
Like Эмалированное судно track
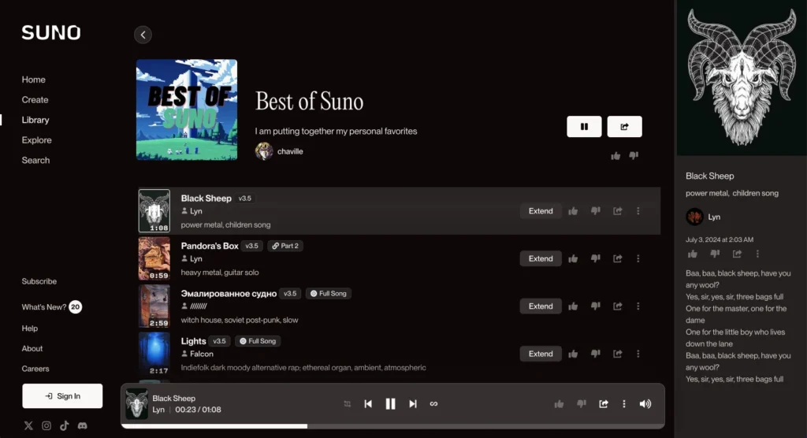(573, 306)
